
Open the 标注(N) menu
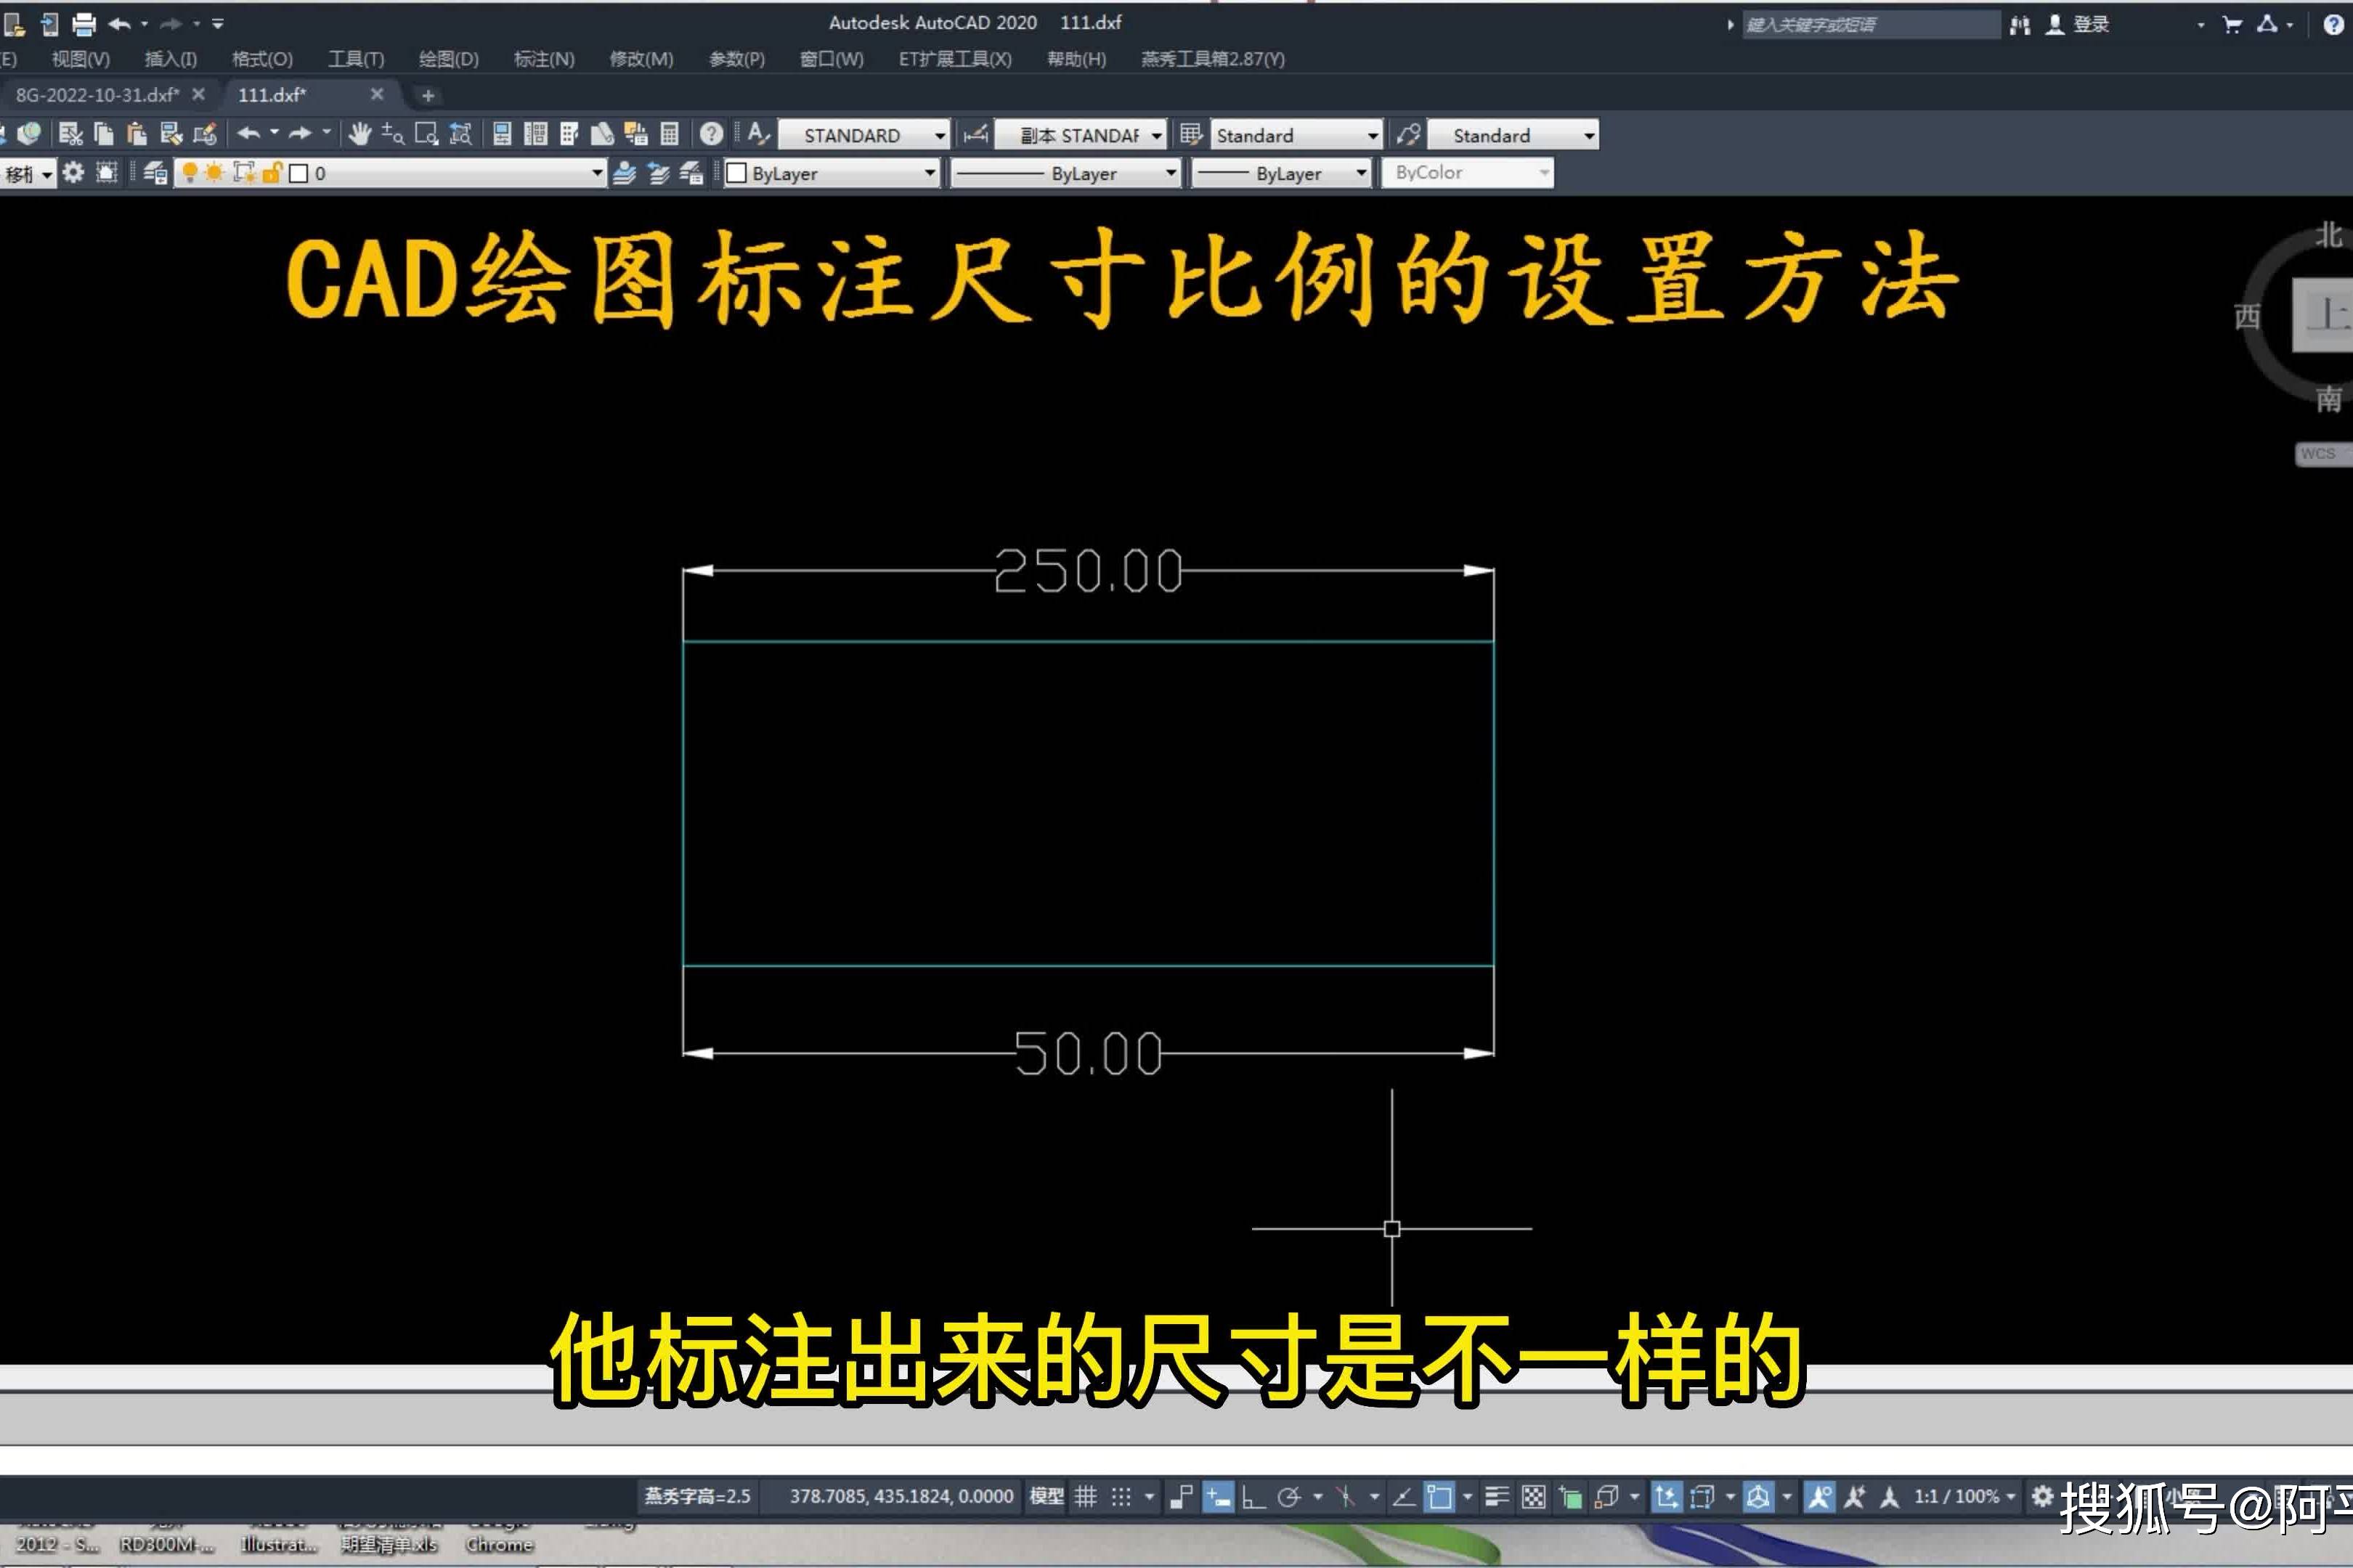(x=544, y=59)
